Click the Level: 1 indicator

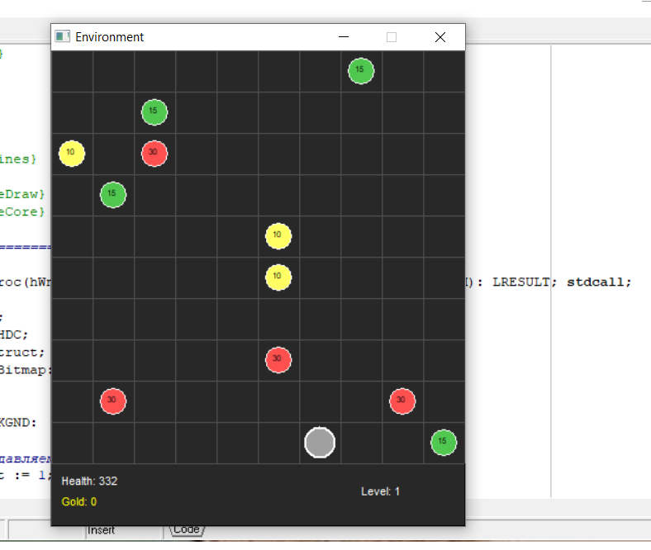pyautogui.click(x=380, y=491)
